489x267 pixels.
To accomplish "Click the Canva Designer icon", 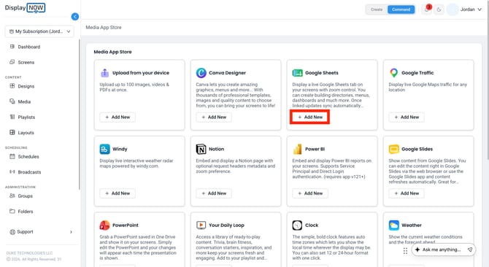I will click(x=201, y=73).
